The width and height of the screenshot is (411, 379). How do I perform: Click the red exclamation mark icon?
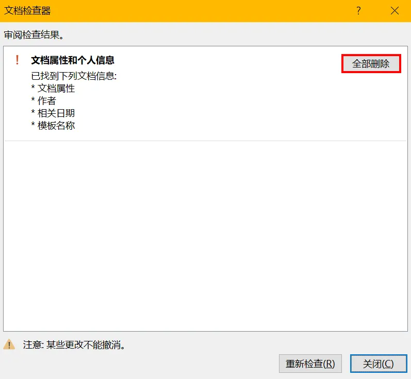click(x=18, y=60)
